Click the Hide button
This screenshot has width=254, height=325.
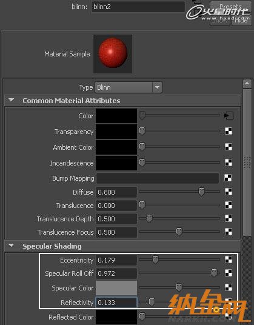(x=241, y=20)
